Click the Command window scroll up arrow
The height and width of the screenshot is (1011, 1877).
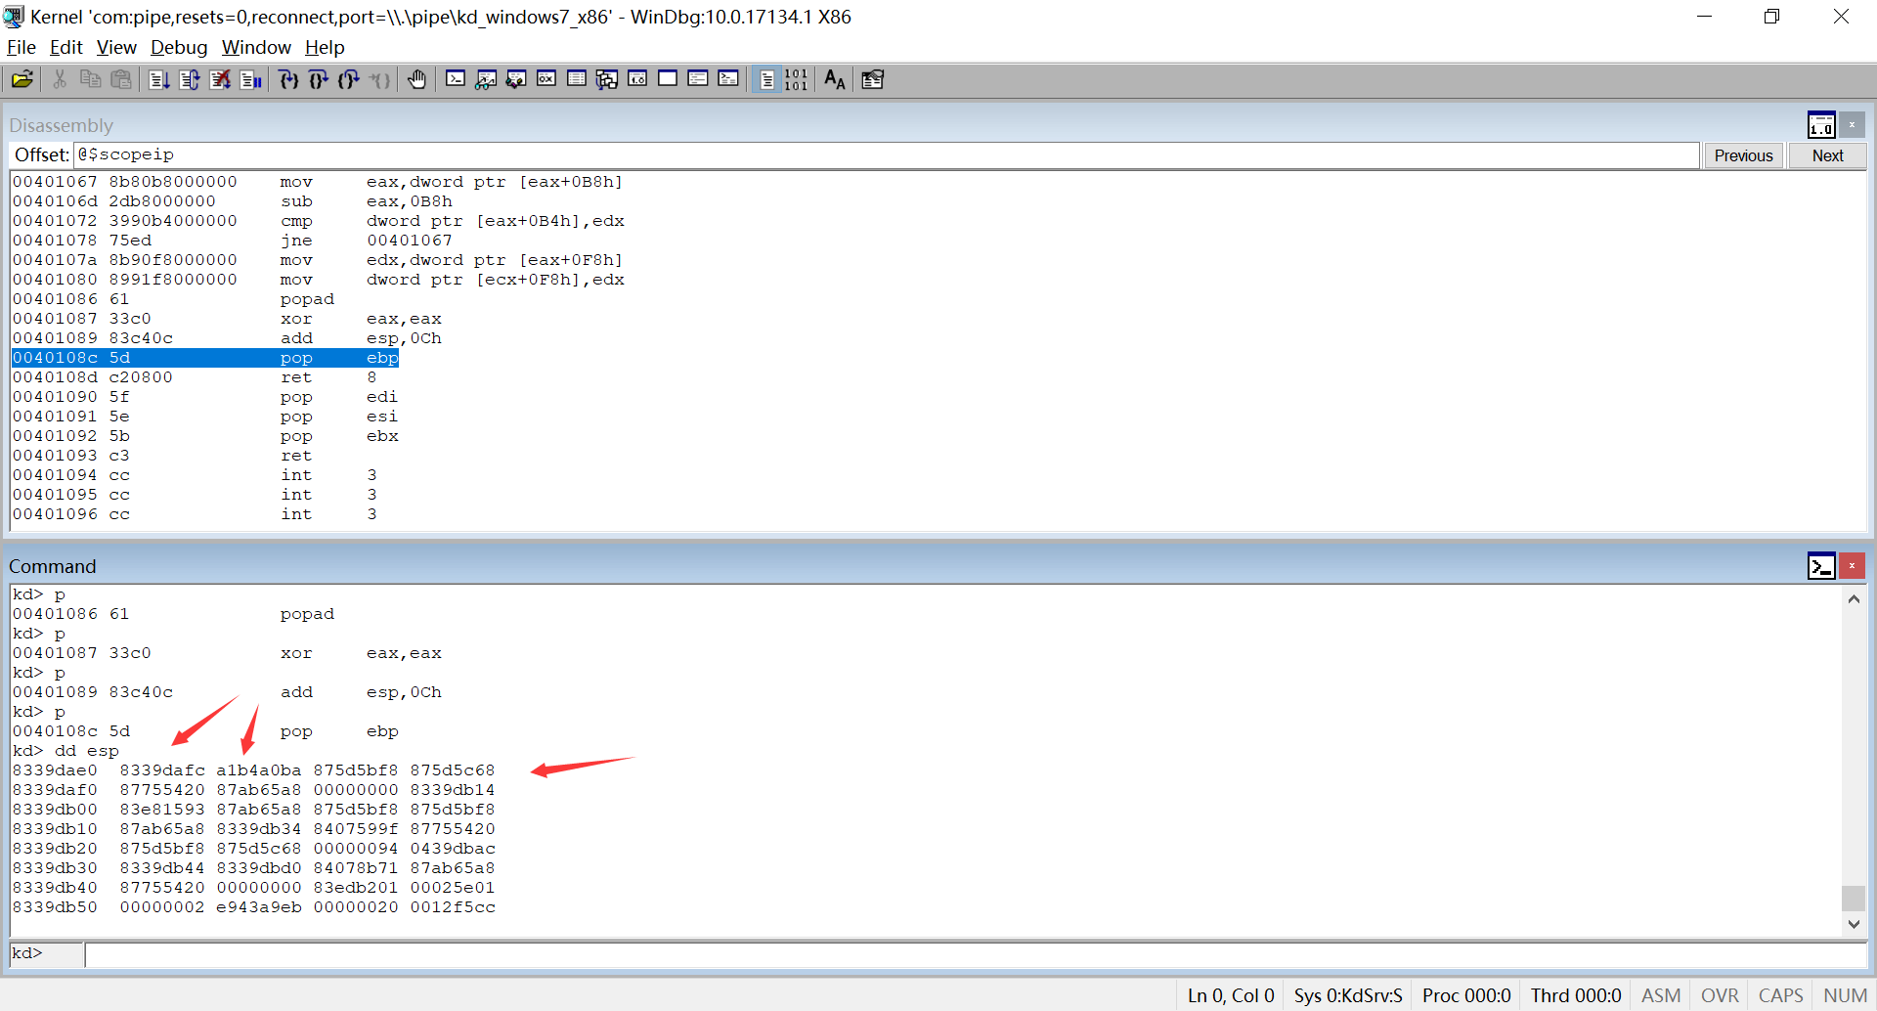pos(1854,599)
